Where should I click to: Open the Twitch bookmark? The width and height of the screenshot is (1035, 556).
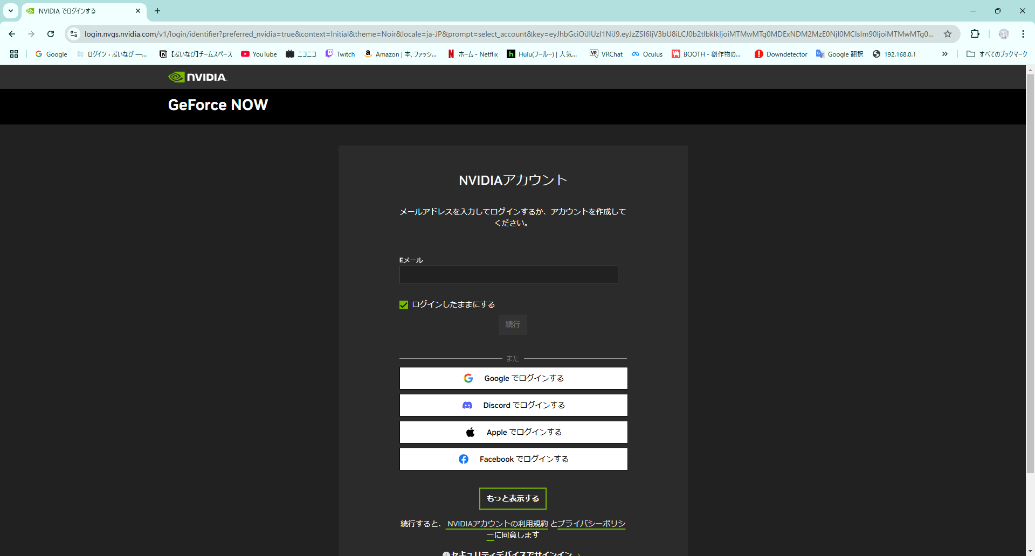pyautogui.click(x=340, y=54)
